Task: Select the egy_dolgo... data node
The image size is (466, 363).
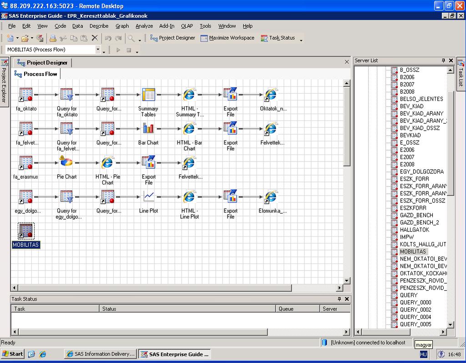Action: pyautogui.click(x=26, y=197)
